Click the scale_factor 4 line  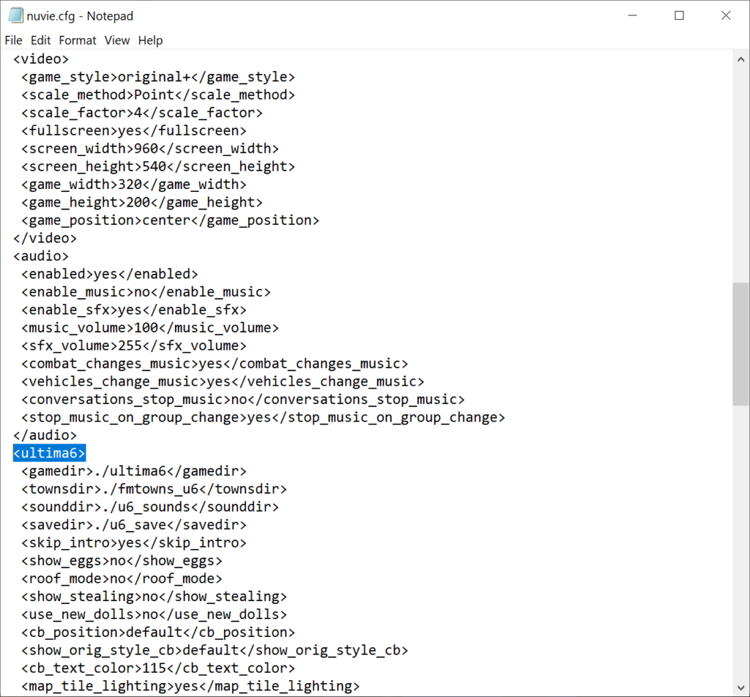(x=142, y=112)
